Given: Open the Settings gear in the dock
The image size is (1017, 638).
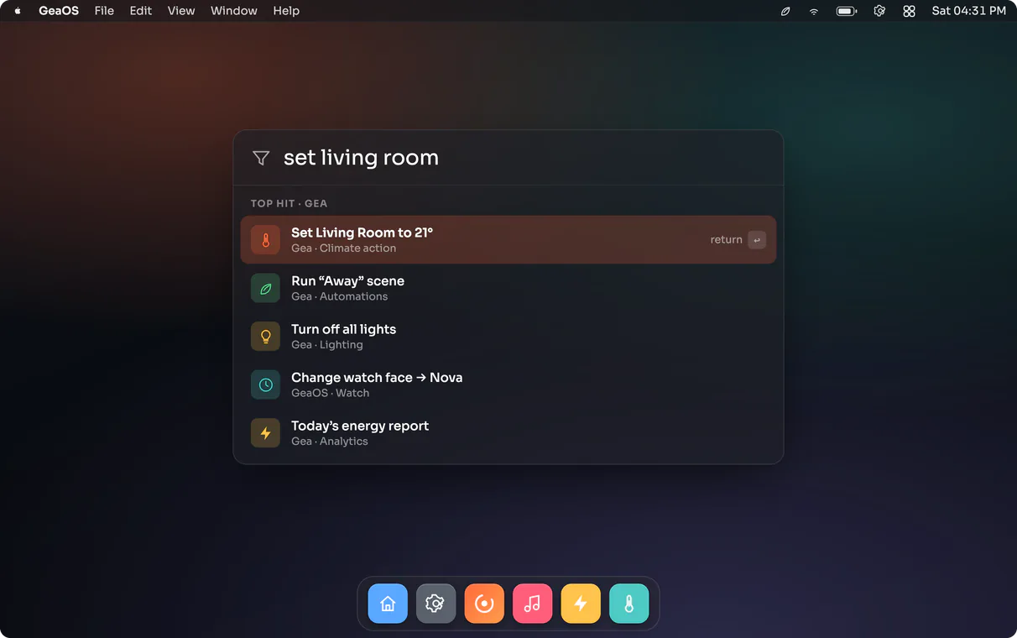Looking at the screenshot, I should coord(435,604).
